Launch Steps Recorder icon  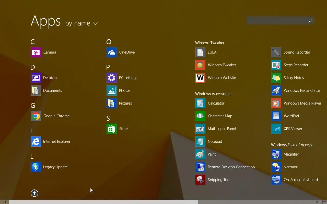click(276, 65)
